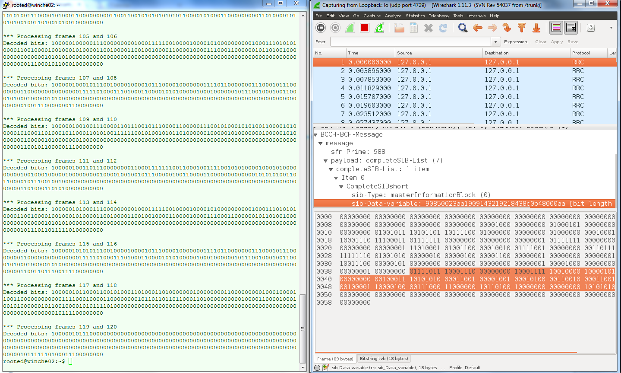The image size is (621, 373).
Task: Sort packets by the Time column
Action: (371, 53)
